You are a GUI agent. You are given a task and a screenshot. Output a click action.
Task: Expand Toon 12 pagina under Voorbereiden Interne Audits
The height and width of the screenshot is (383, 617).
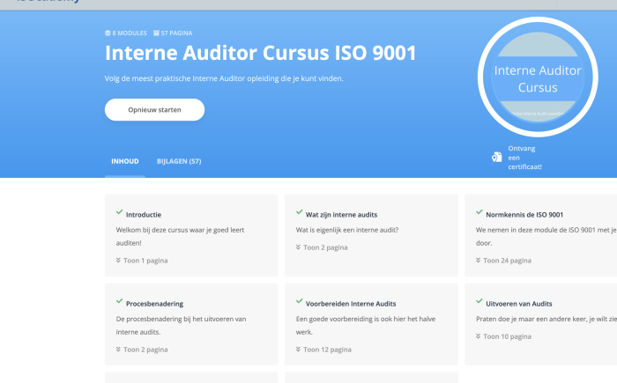(323, 350)
